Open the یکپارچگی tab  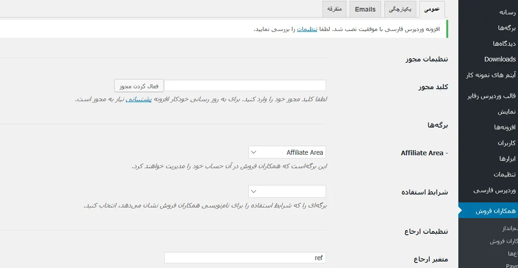400,9
